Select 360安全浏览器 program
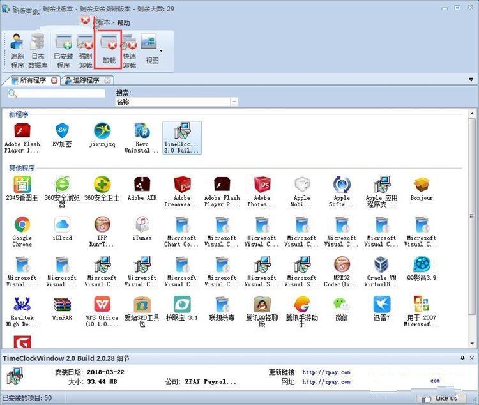 [x=62, y=192]
